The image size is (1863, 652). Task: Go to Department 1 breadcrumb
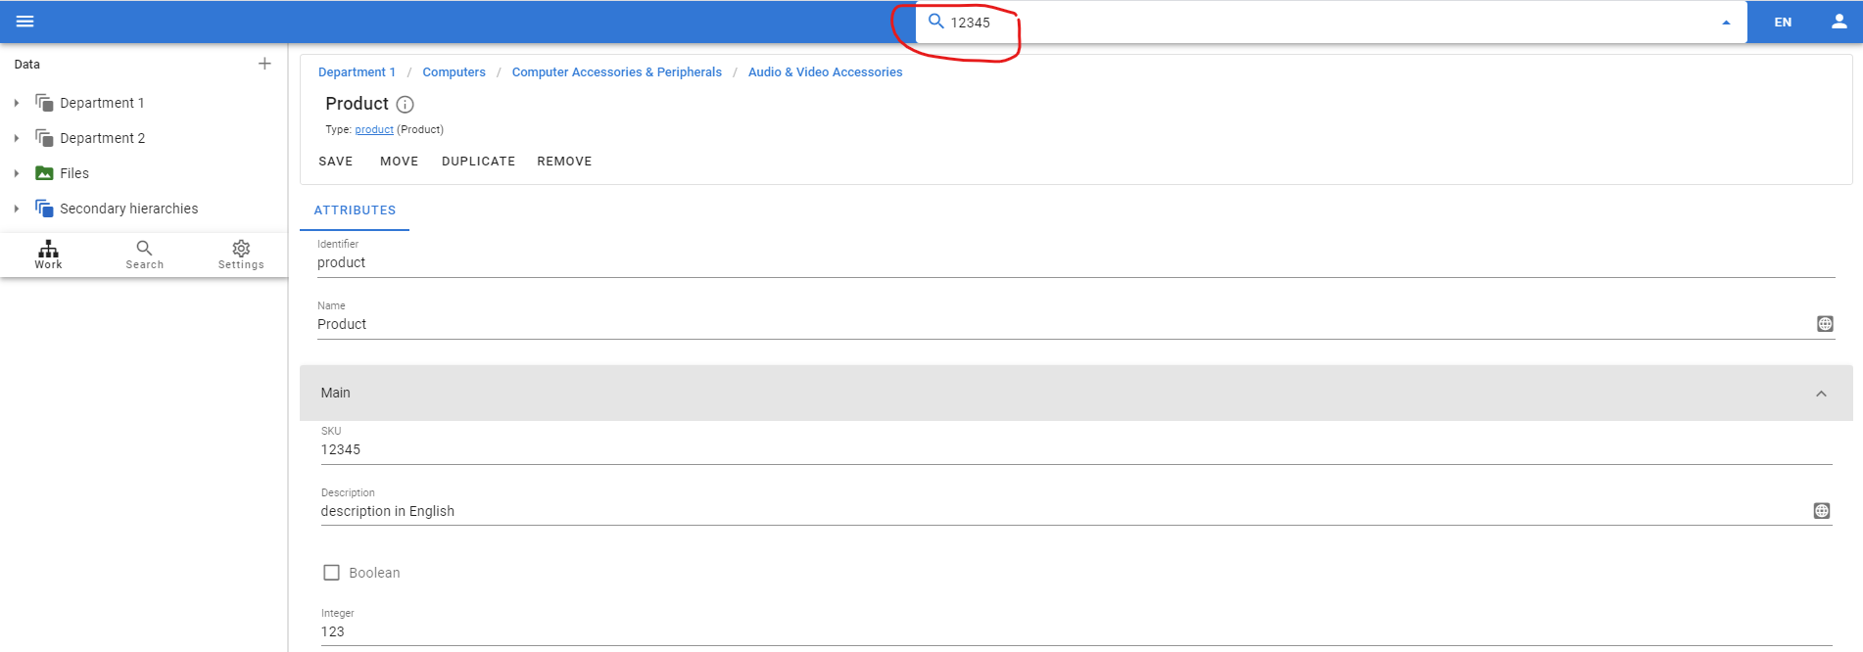[x=357, y=72]
